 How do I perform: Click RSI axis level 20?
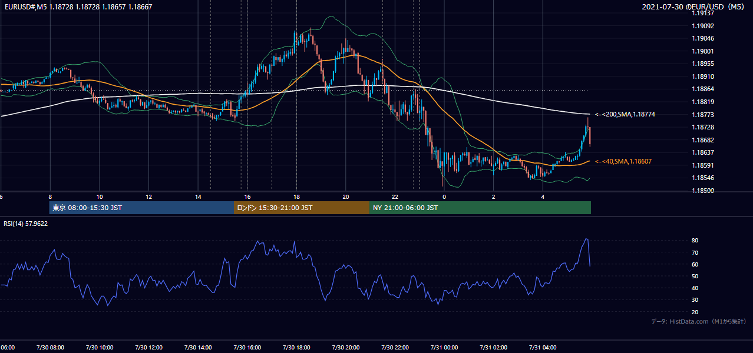(695, 312)
